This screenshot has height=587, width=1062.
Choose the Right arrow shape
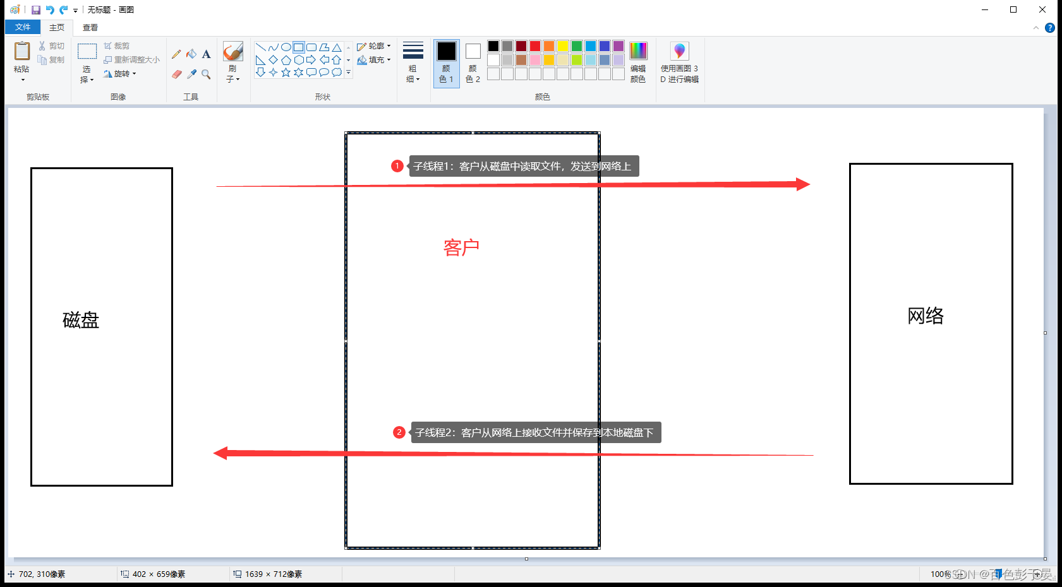[x=311, y=60]
